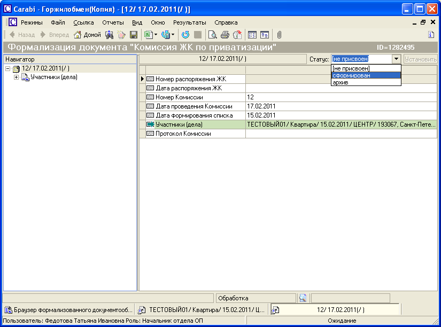Click the Номер Комиссии value field

[341, 97]
